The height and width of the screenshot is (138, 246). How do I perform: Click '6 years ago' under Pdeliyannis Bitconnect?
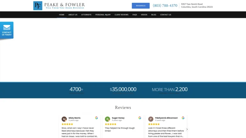[160, 120]
